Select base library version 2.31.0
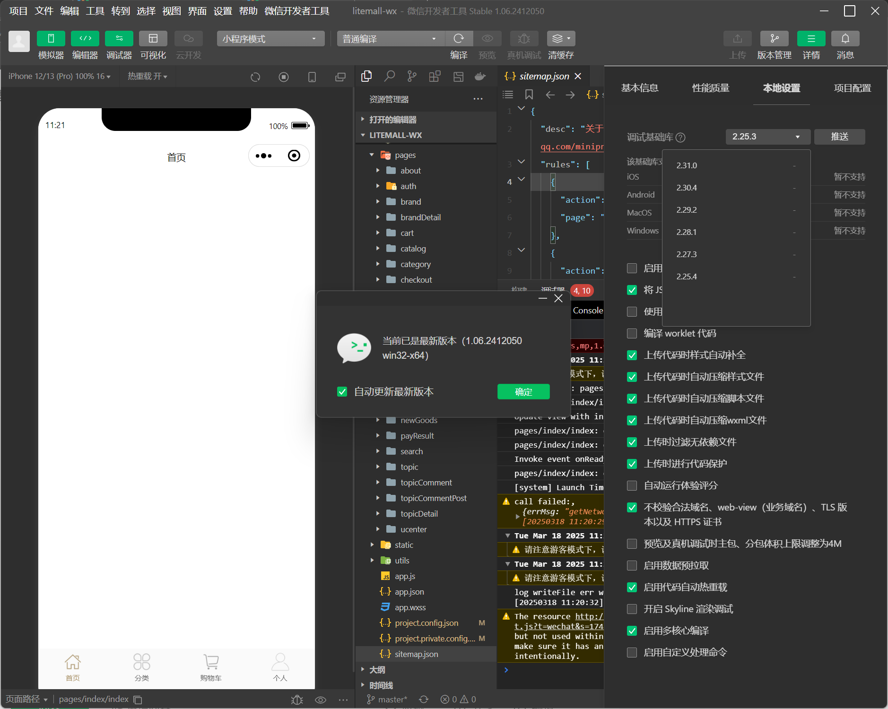Viewport: 888px width, 709px height. 736,165
